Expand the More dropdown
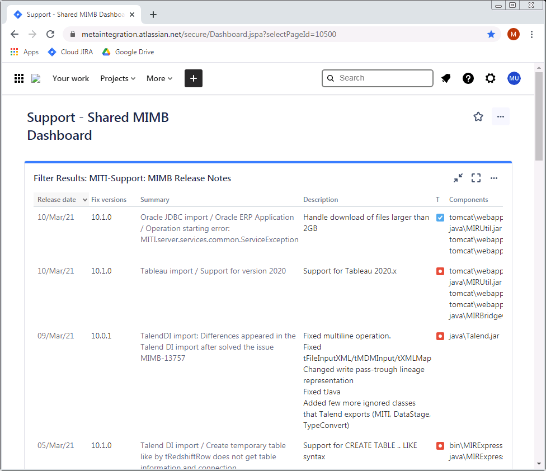Viewport: 546px width, 471px height. (159, 78)
